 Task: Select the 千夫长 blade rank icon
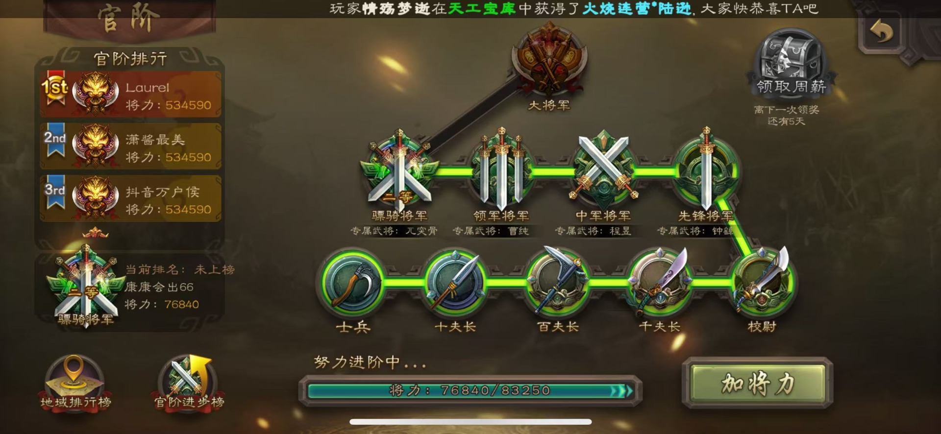pos(660,282)
